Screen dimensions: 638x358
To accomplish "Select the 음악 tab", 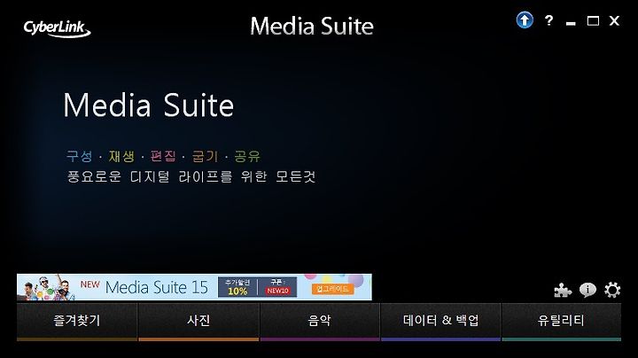I will pos(320,322).
